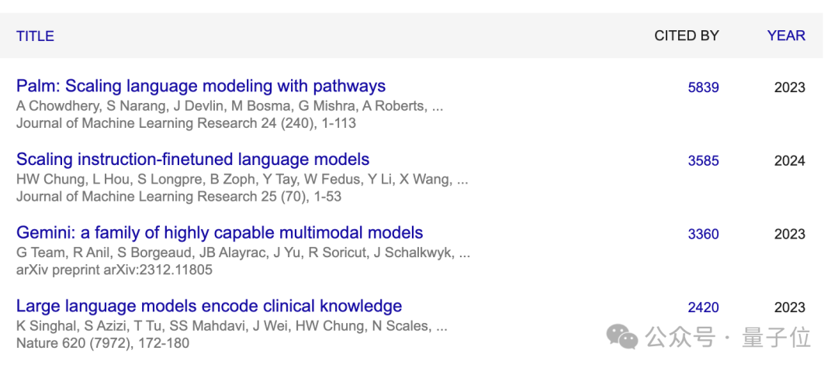Open Scaling instruction-finetuned language models paper
838x371 pixels.
(192, 160)
